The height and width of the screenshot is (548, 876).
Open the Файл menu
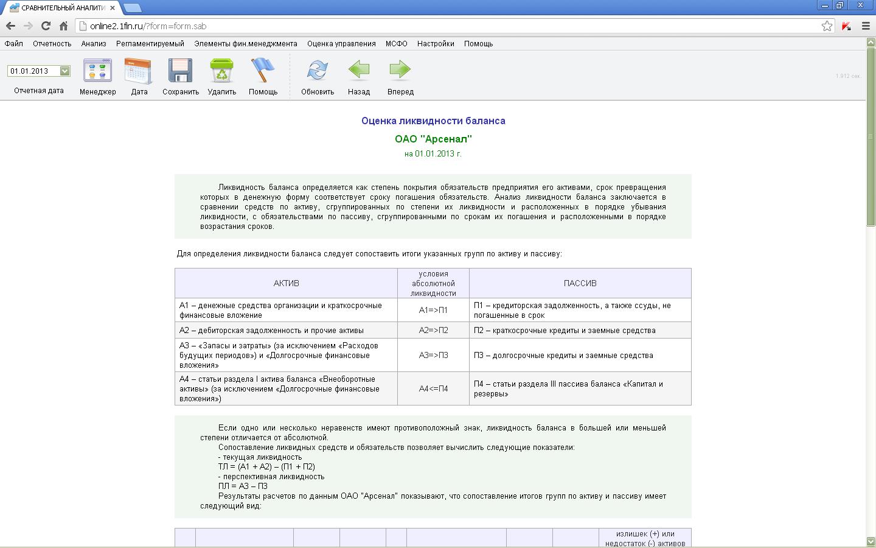(13, 44)
